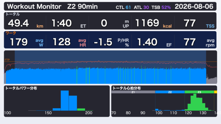Image resolution: width=221 pixels, height=124 pixels.
Task: Click the TSB 52% value
Action: [x=161, y=7]
